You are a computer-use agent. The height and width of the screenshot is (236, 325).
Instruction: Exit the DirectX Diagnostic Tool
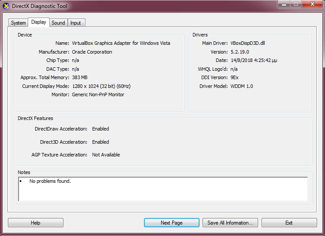(x=289, y=223)
